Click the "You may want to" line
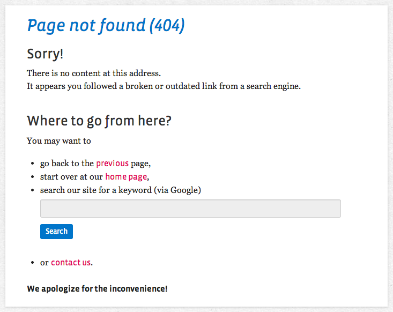The width and height of the screenshot is (393, 312). pos(59,141)
